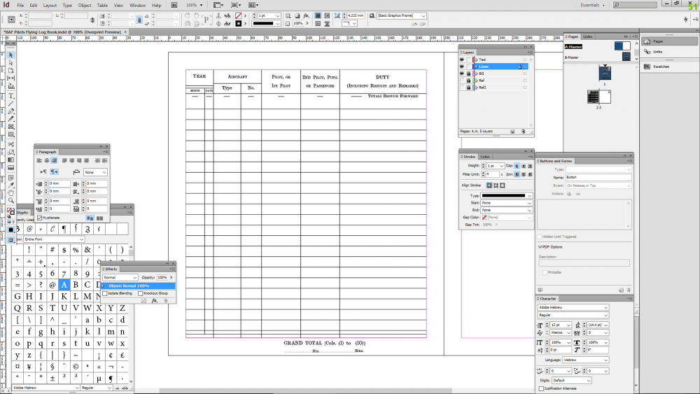Screen dimensions: 700x394
Task: Open the Essentials workspace dropdown
Action: tap(595, 5)
